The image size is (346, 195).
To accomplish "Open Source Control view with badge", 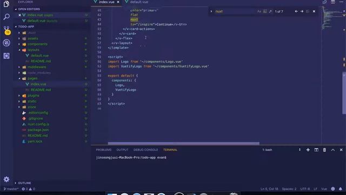I will click(x=6, y=30).
